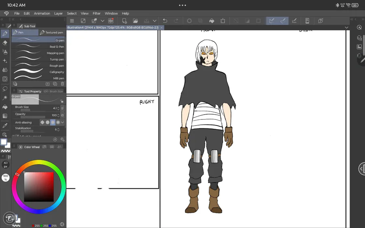The width and height of the screenshot is (365, 228).
Task: Select the Frame border tool
Action: (5, 79)
